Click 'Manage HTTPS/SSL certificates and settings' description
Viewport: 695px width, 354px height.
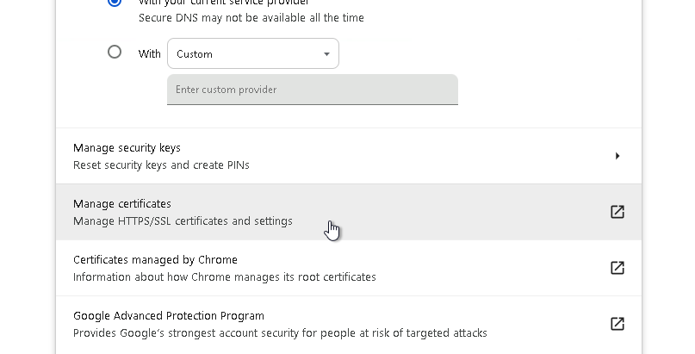tap(183, 221)
